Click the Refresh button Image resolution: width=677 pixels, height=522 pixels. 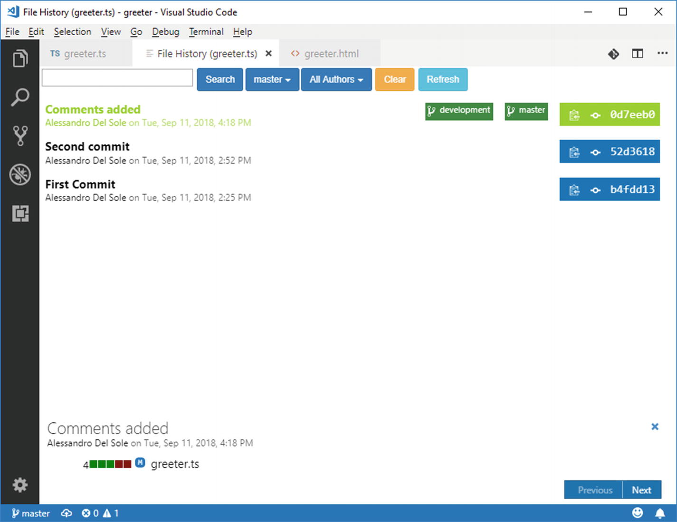coord(443,79)
